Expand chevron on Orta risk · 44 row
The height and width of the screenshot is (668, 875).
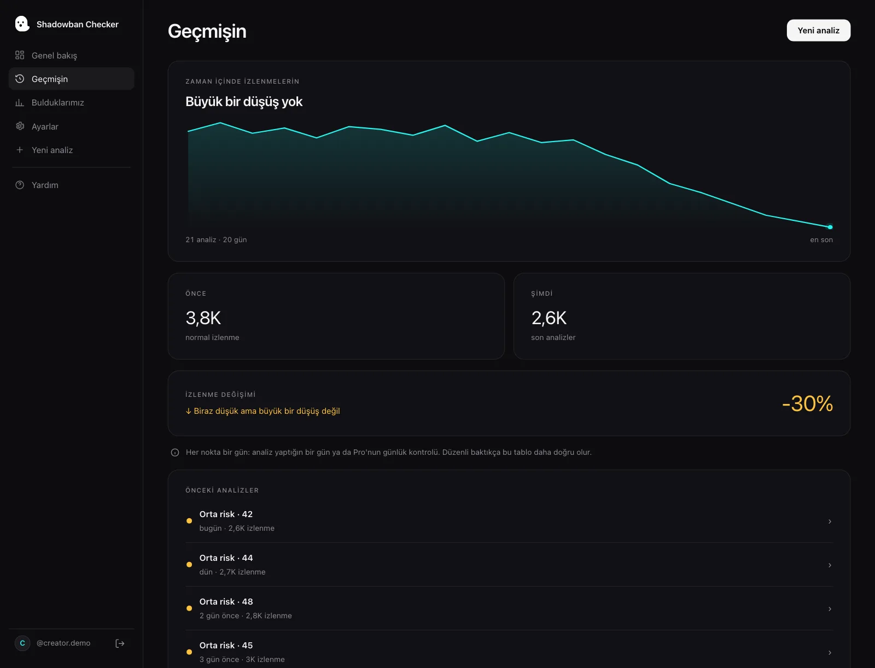click(x=830, y=565)
